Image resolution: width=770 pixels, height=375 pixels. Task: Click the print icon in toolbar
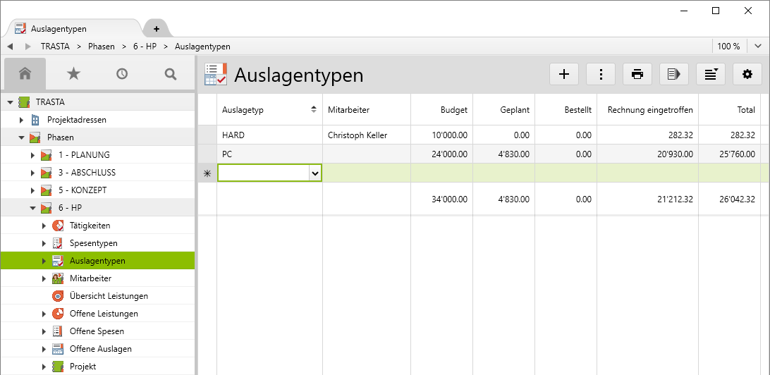tap(637, 74)
